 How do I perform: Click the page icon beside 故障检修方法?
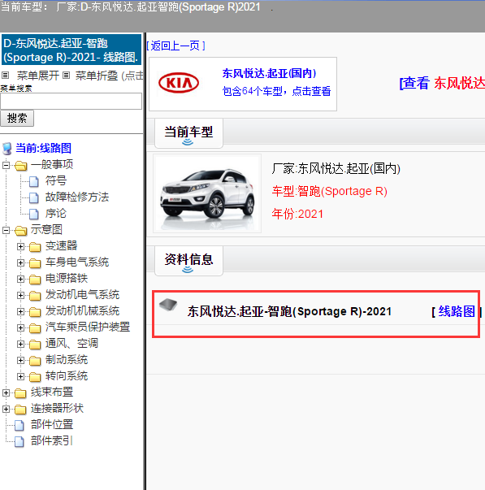tap(34, 197)
